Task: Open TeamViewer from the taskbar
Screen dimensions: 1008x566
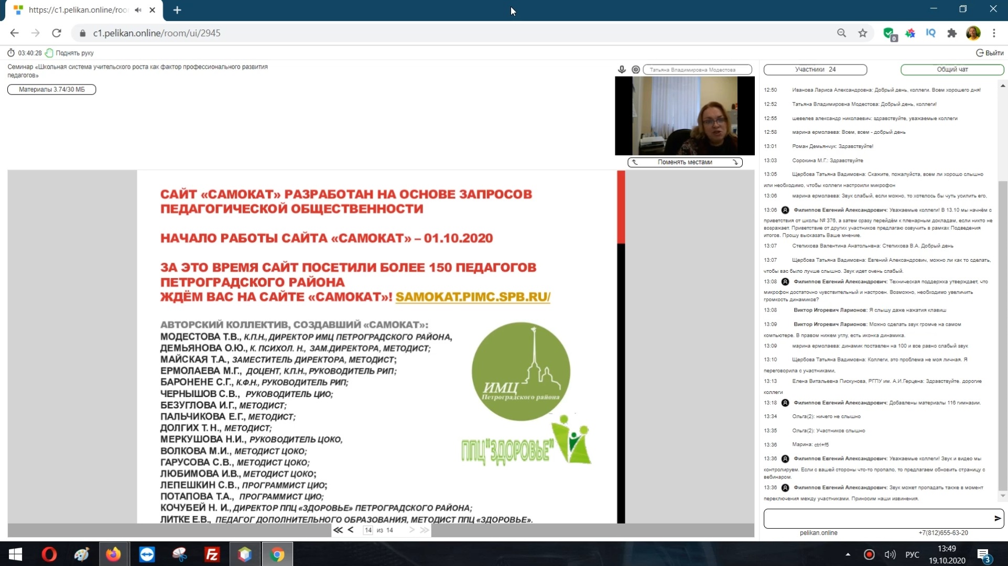Action: [147, 554]
